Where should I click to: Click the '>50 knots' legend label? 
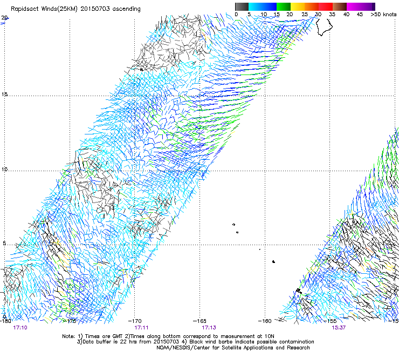click(383, 15)
